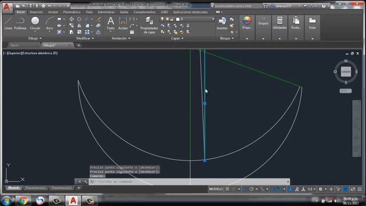Click the customize command line wrench icon
This screenshot has height=206, width=366.
coord(85,181)
